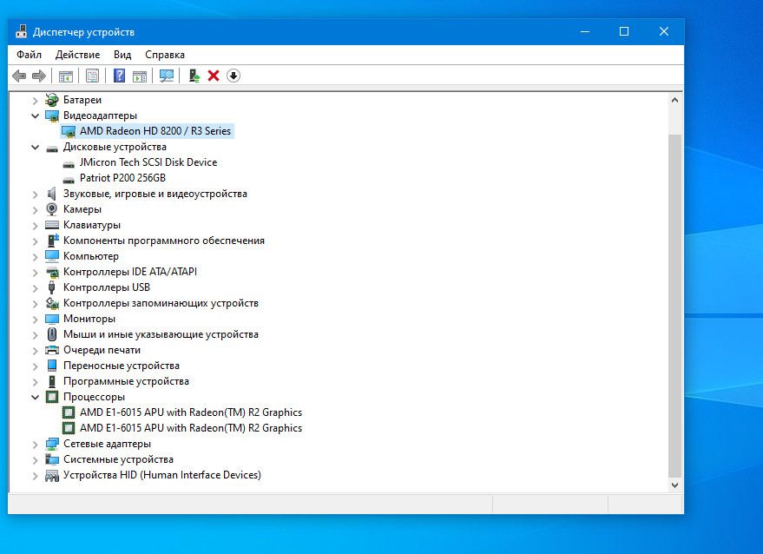Click the Device Manager title bar icon
The image size is (763, 554).
[x=21, y=31]
